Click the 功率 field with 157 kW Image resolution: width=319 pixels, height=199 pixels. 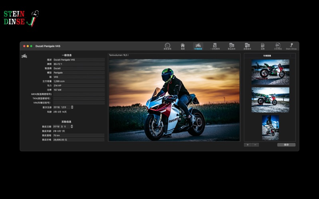click(x=79, y=90)
